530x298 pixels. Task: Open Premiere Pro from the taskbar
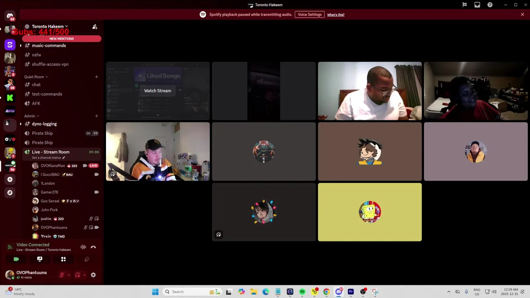[x=351, y=292]
